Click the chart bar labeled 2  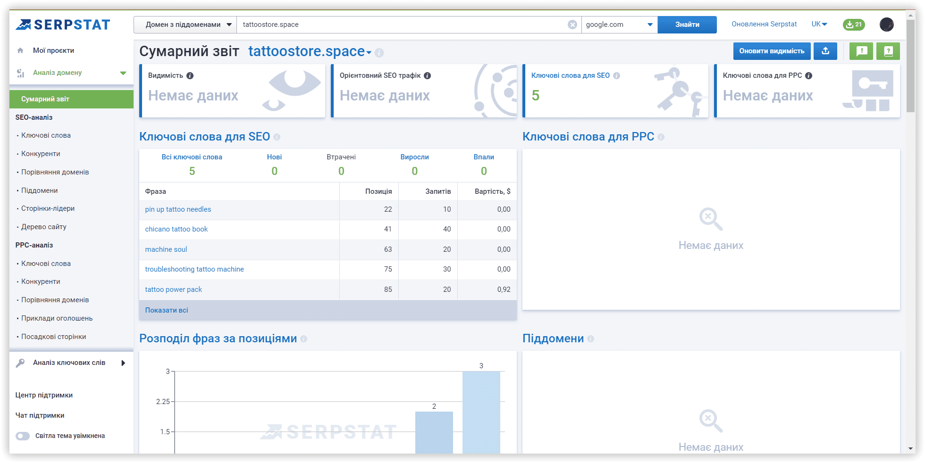[434, 432]
